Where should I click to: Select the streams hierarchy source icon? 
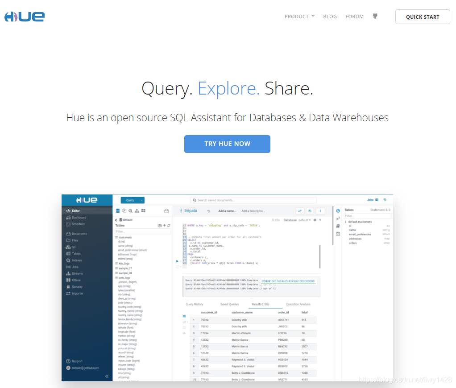click(137, 211)
